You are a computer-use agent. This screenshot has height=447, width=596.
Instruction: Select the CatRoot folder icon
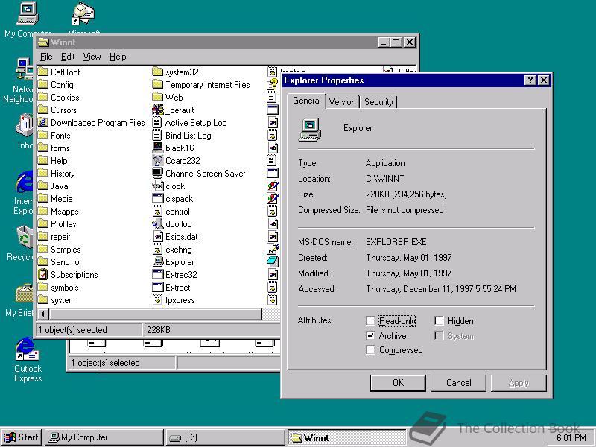coord(43,72)
